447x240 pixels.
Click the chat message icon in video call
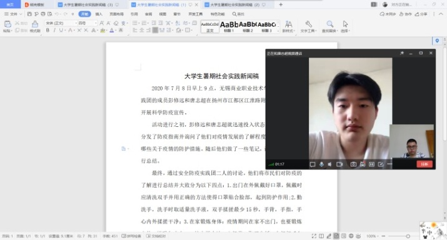pyautogui.click(x=313, y=164)
